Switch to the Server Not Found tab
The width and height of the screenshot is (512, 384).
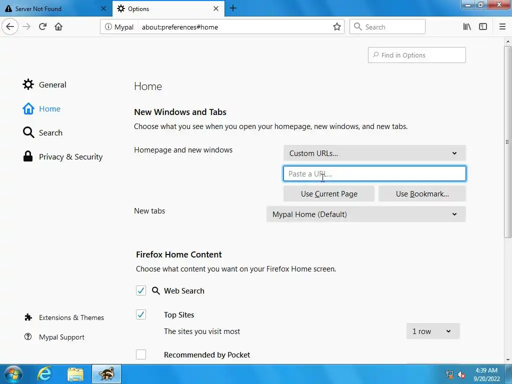click(x=56, y=8)
